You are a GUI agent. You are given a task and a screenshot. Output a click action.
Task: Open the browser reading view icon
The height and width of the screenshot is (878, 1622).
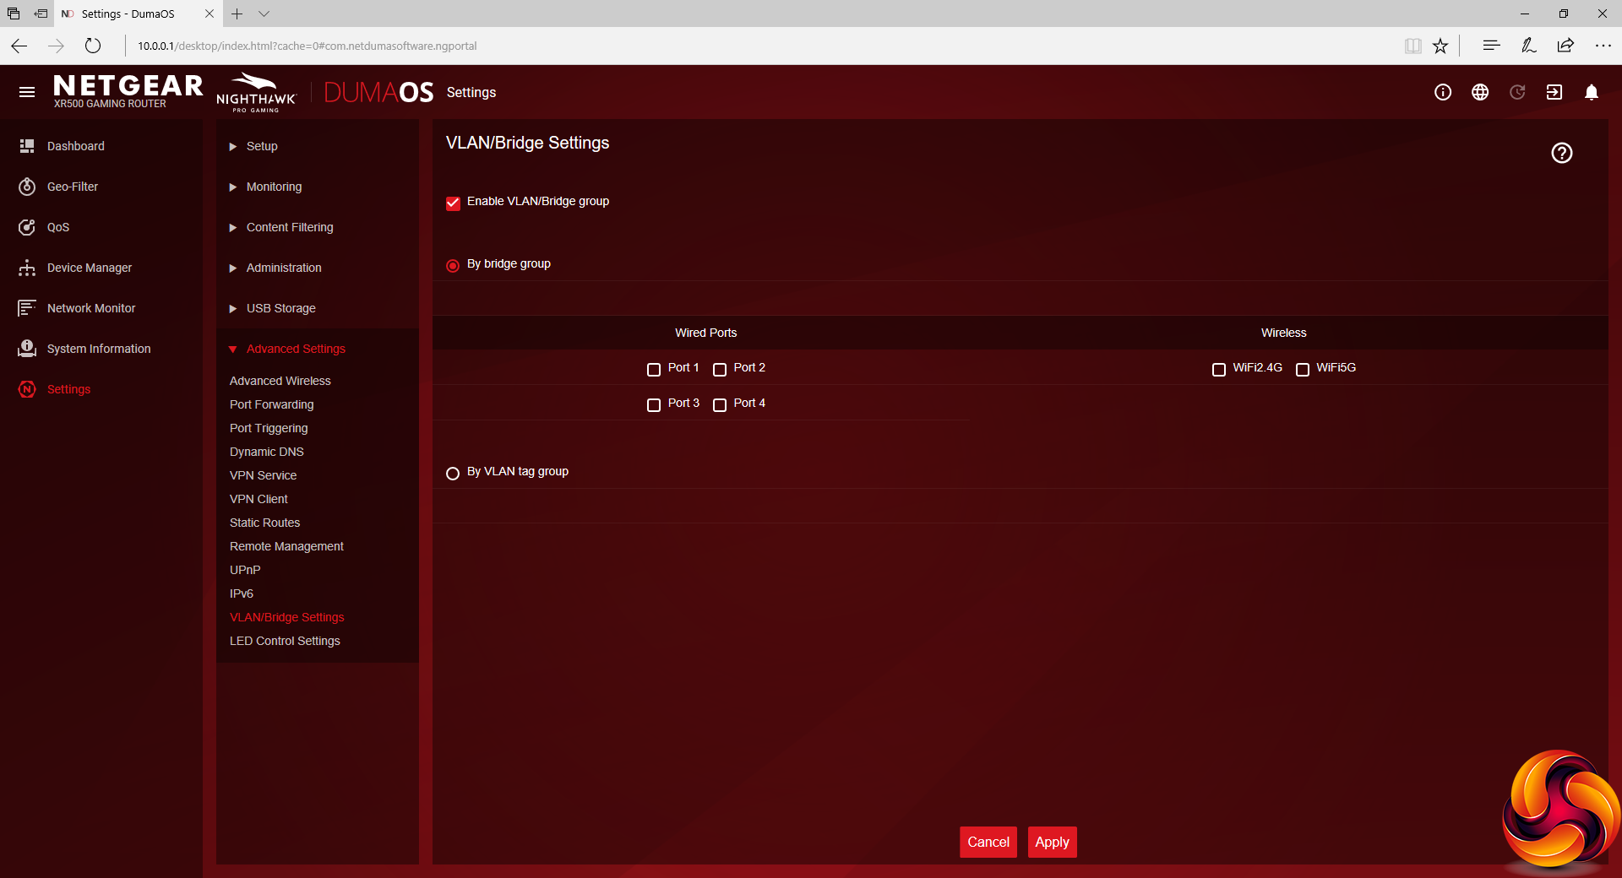pyautogui.click(x=1412, y=46)
